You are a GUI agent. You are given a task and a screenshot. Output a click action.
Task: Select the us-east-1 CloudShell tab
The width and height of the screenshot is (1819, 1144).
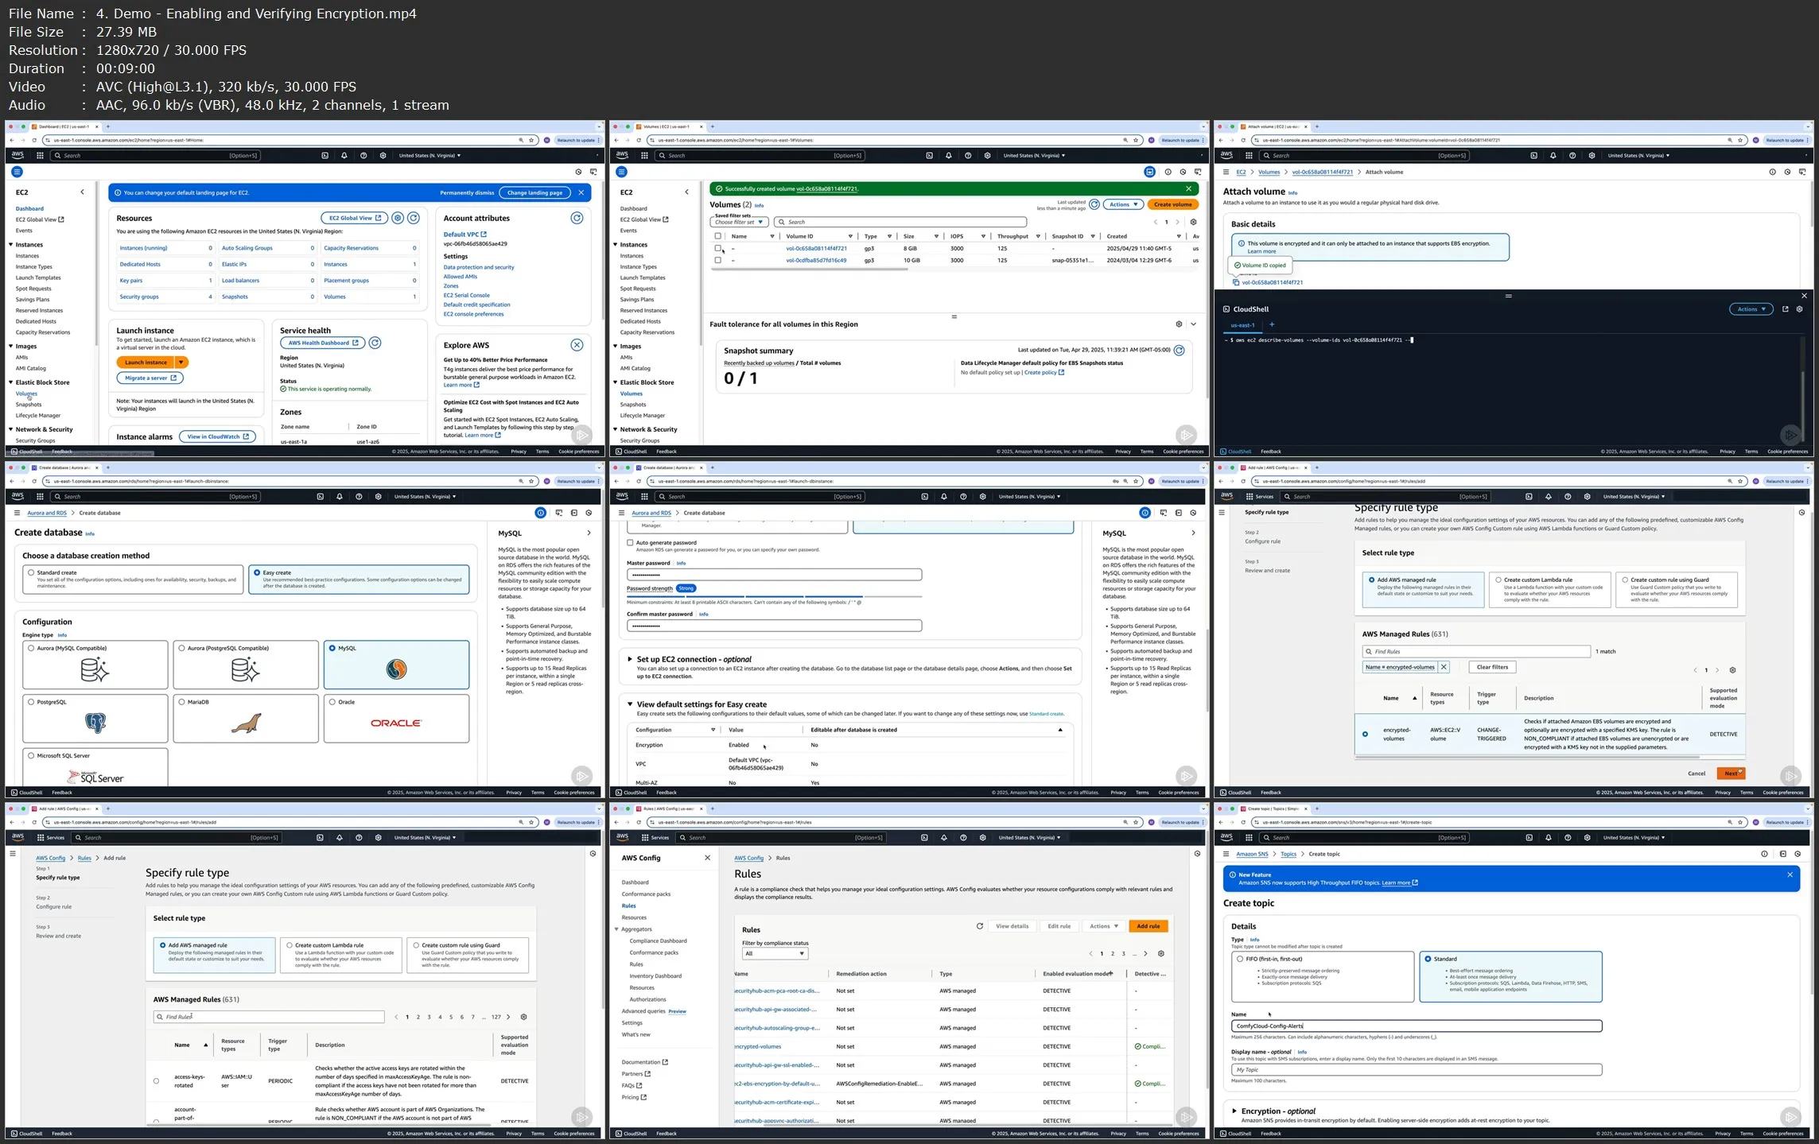point(1242,325)
